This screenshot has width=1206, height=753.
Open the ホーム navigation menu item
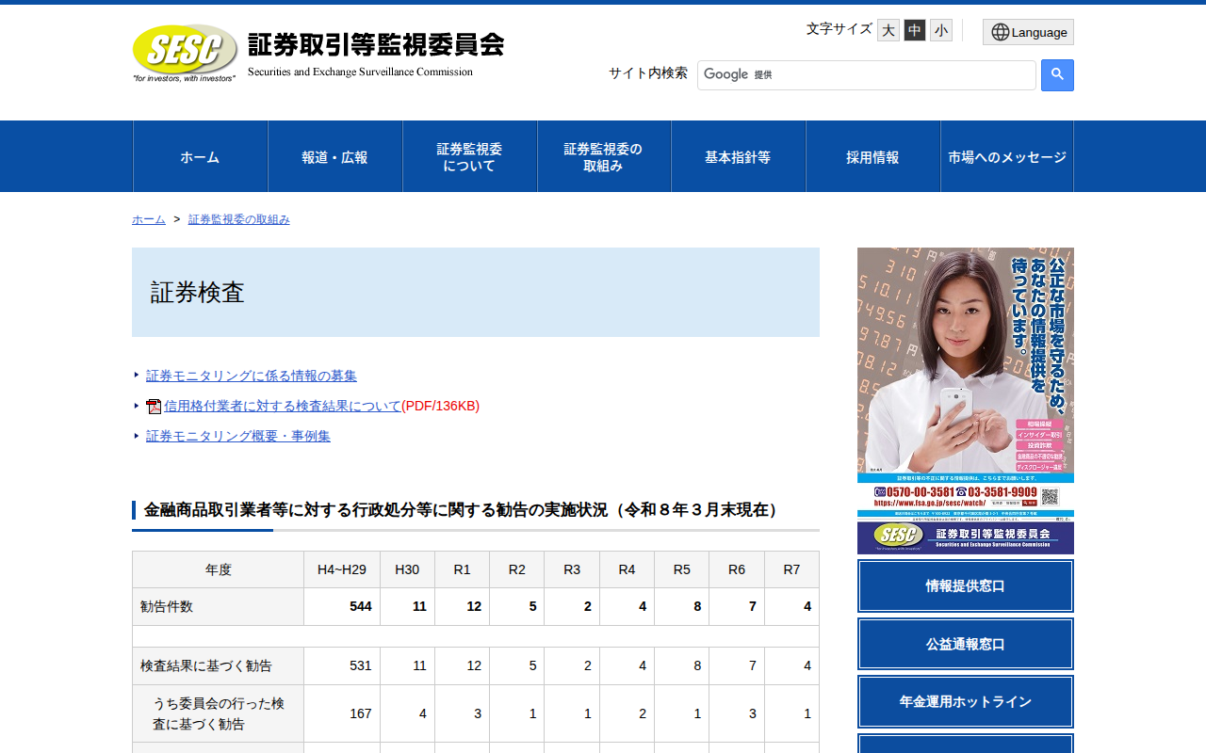200,156
